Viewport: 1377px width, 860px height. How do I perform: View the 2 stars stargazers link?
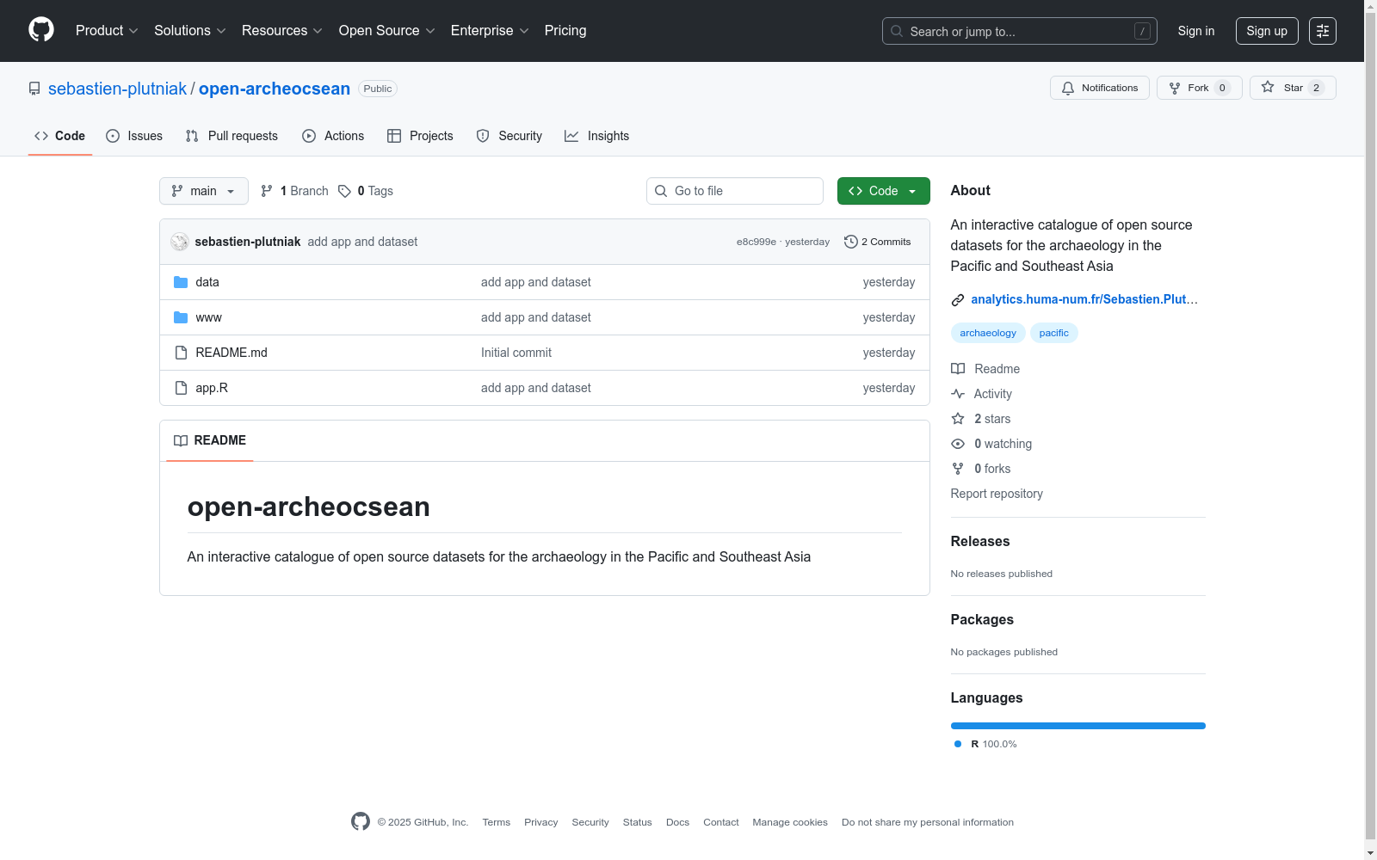click(x=981, y=419)
